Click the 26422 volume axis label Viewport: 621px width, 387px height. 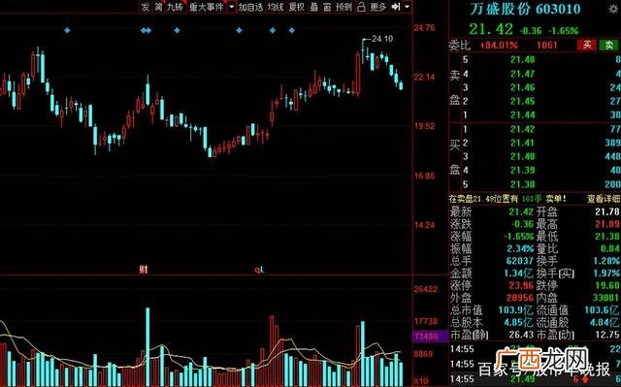426,289
